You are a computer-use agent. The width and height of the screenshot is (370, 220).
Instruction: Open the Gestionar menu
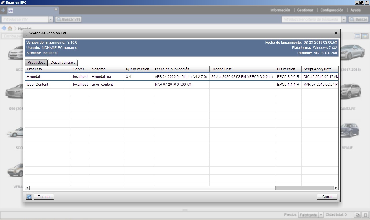tap(305, 10)
